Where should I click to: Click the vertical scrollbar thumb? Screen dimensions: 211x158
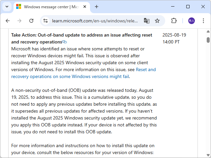208,40
